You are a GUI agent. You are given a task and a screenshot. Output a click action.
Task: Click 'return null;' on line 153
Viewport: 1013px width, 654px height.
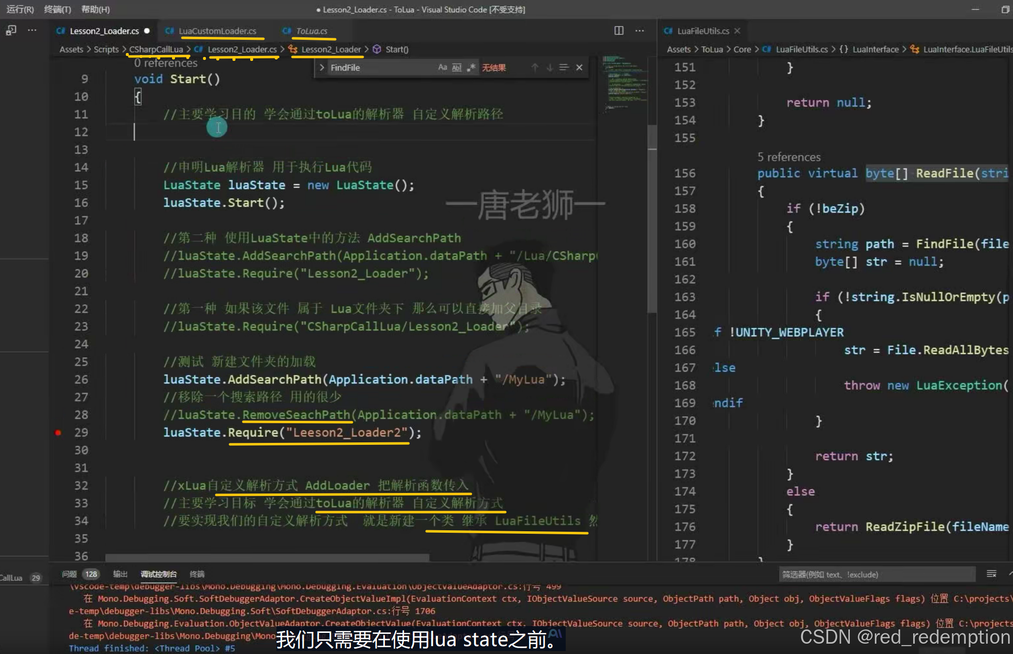click(829, 103)
